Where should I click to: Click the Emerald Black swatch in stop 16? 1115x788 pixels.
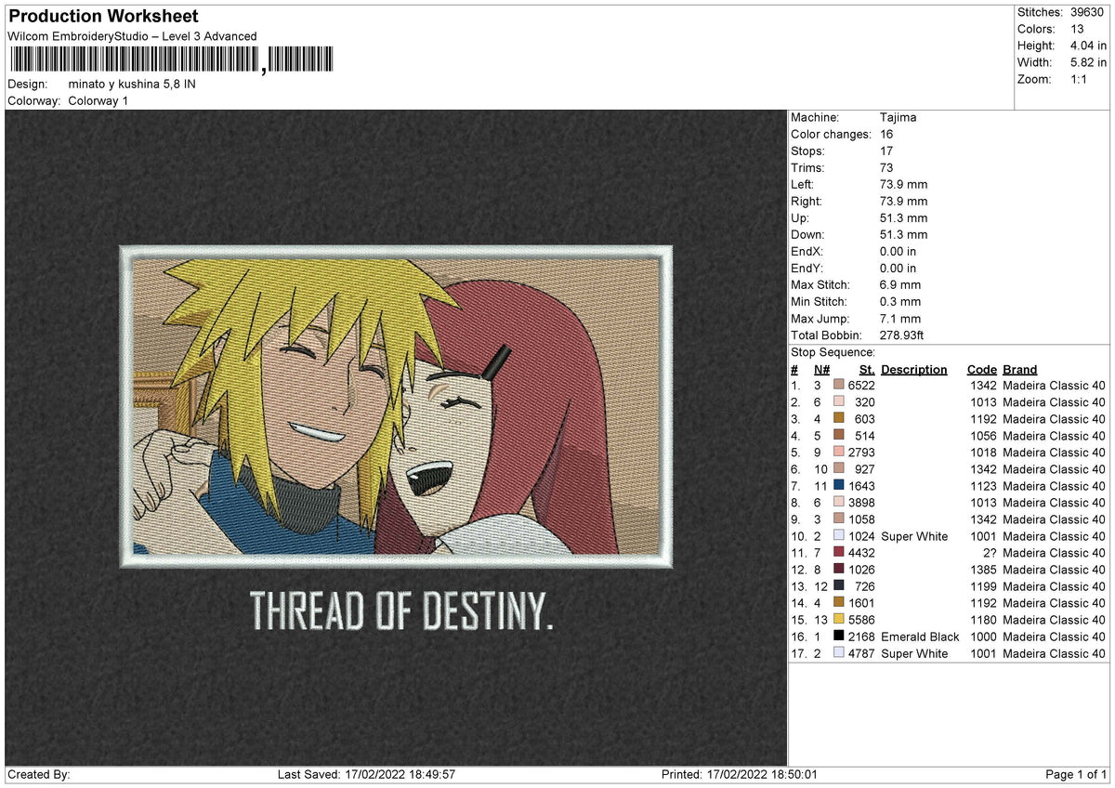[839, 636]
